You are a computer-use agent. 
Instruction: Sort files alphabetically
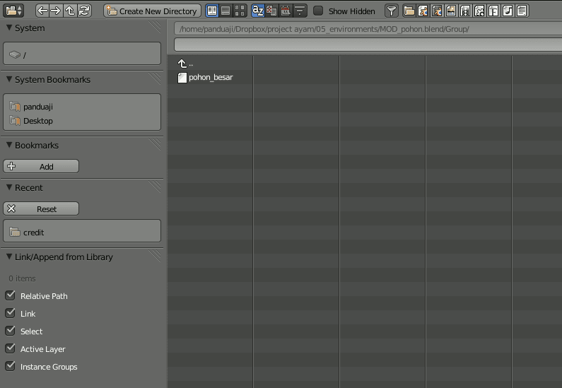(258, 11)
